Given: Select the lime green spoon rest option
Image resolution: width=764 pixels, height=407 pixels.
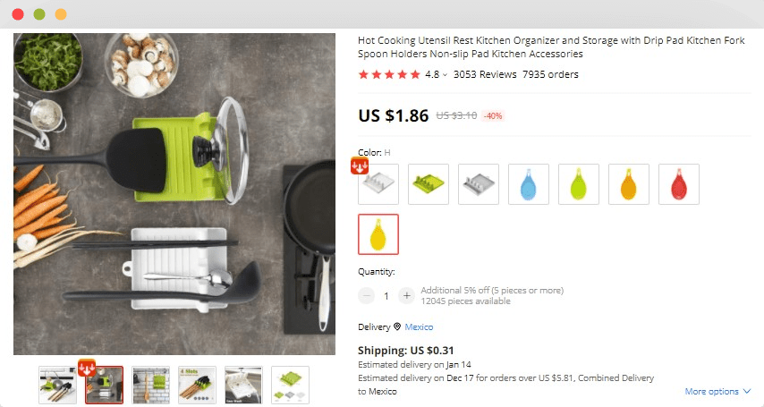Looking at the screenshot, I should [579, 184].
